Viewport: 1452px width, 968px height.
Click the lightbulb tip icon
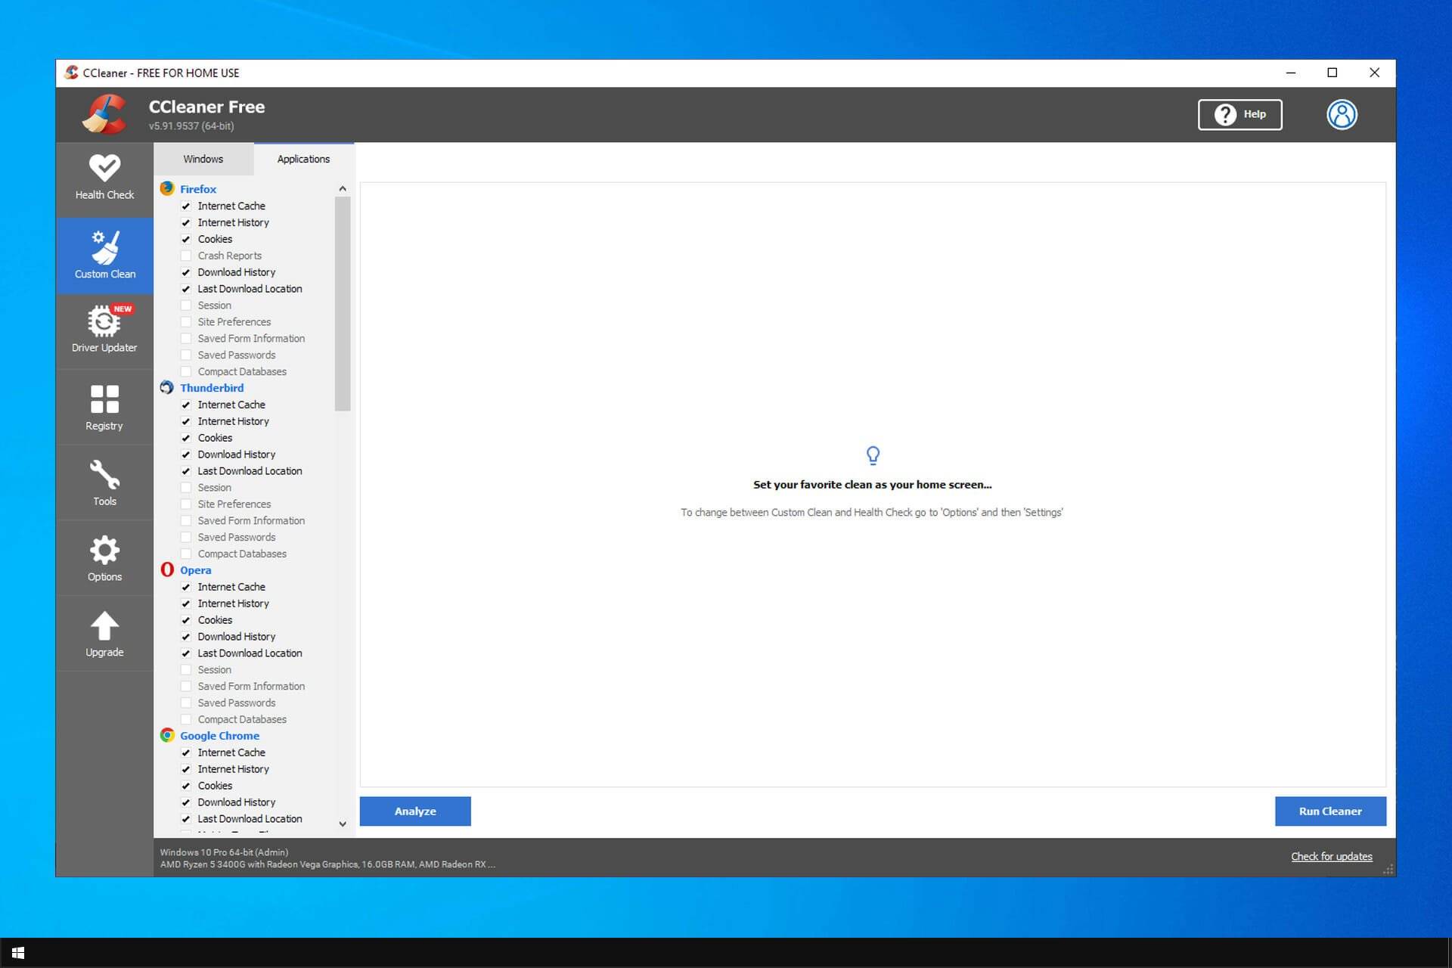[x=873, y=455]
